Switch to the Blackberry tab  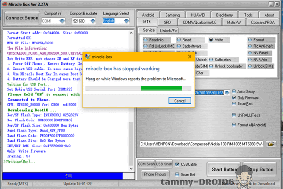point(225,15)
